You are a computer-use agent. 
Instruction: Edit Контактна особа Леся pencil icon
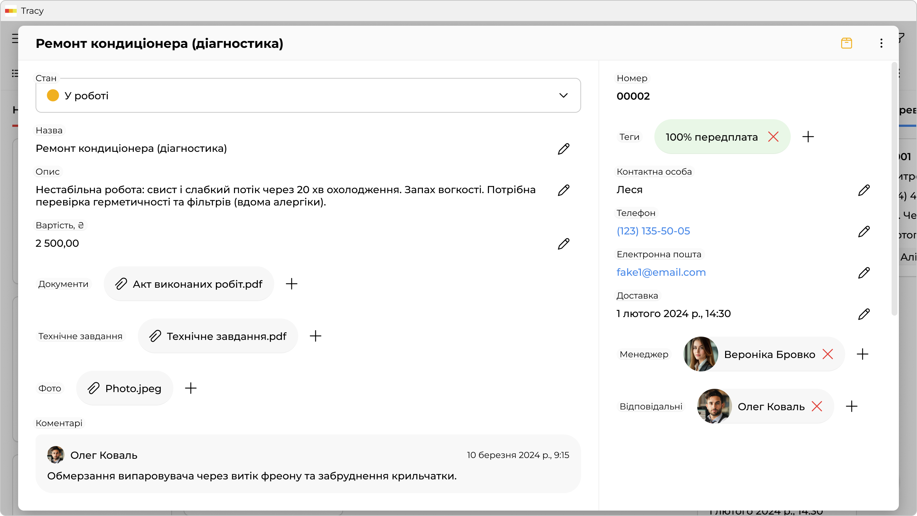point(864,190)
